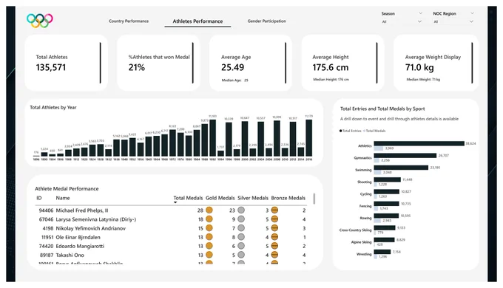This screenshot has width=503, height=288.
Task: Click the 'Shooting' sport label
Action: [365, 182]
